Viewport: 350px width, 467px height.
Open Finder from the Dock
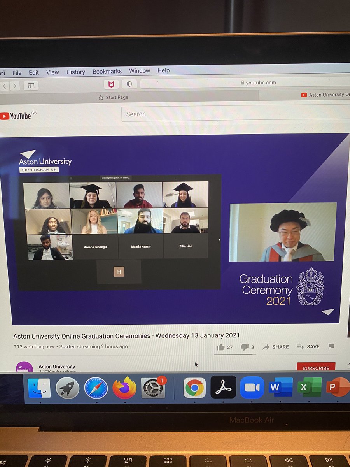tap(39, 388)
